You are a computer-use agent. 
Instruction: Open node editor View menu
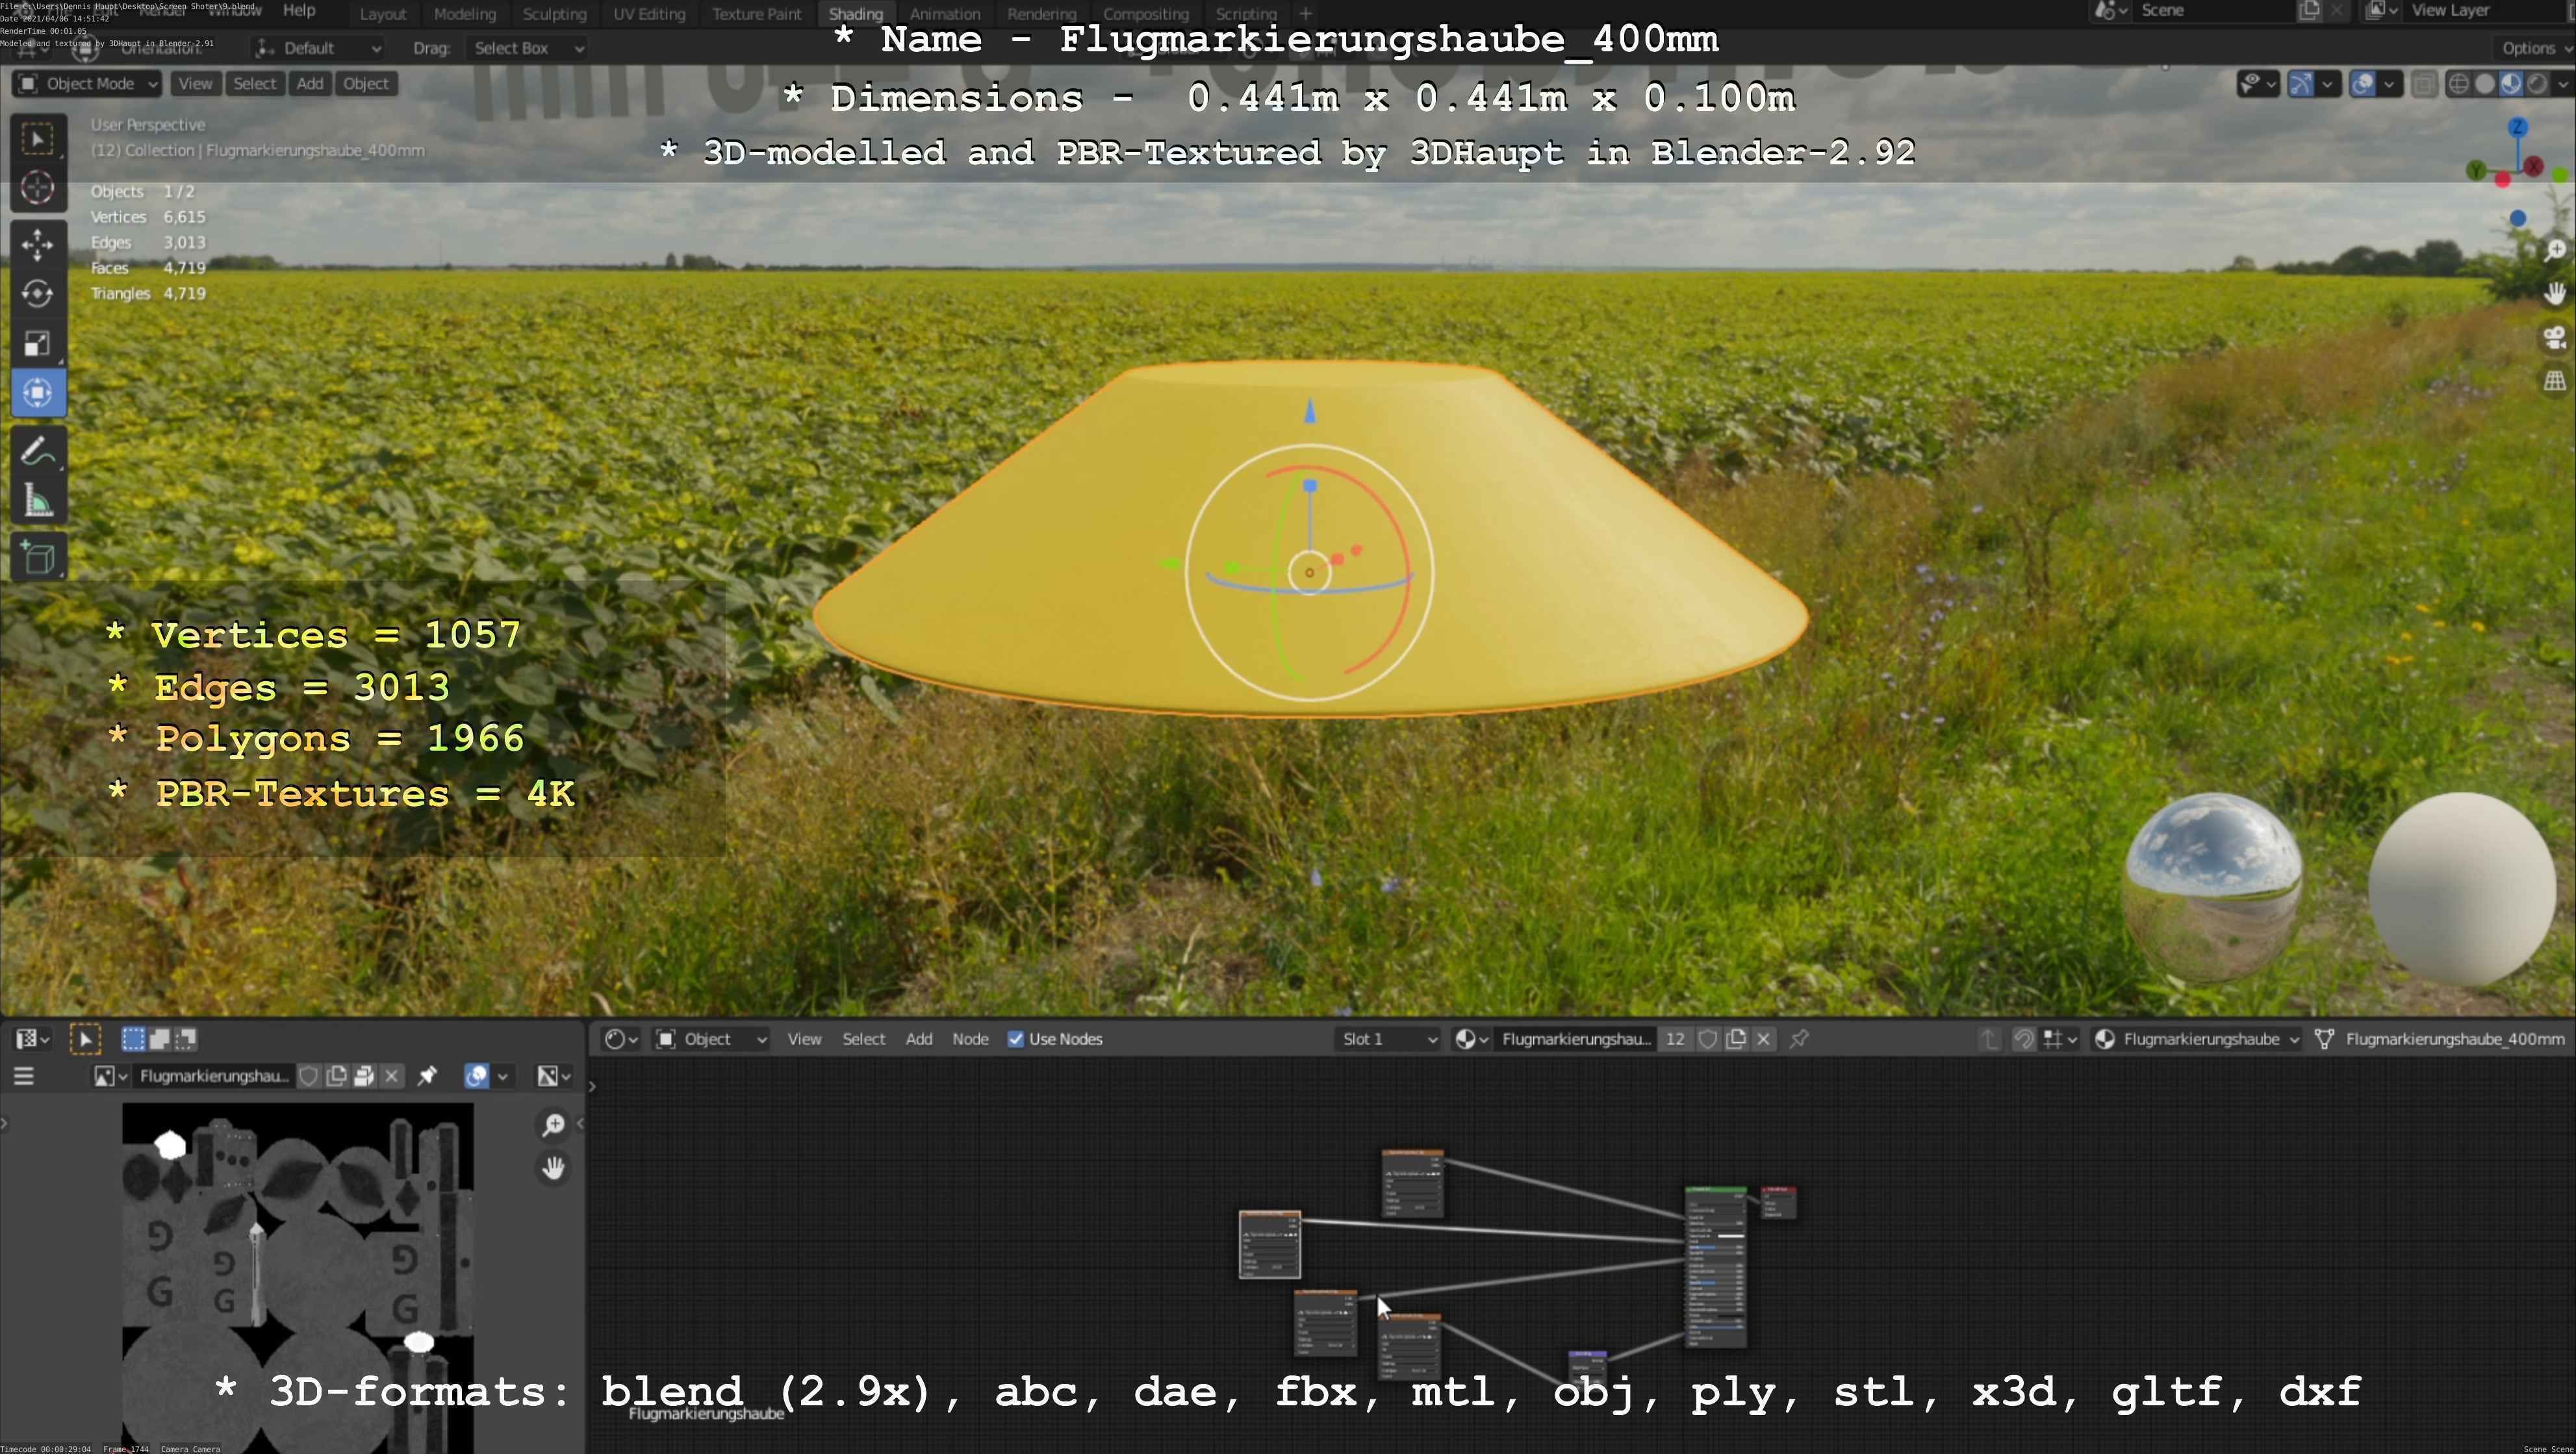(x=804, y=1039)
